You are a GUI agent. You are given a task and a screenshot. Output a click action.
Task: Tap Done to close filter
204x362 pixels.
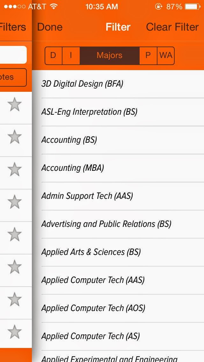[50, 27]
